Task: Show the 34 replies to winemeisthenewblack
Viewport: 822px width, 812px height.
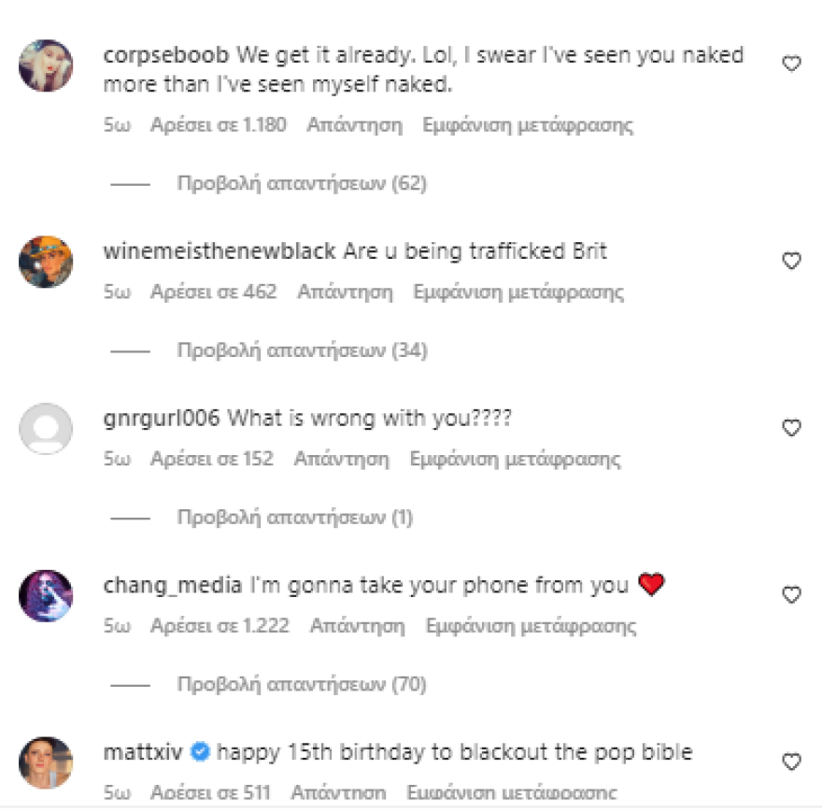Action: coord(299,350)
